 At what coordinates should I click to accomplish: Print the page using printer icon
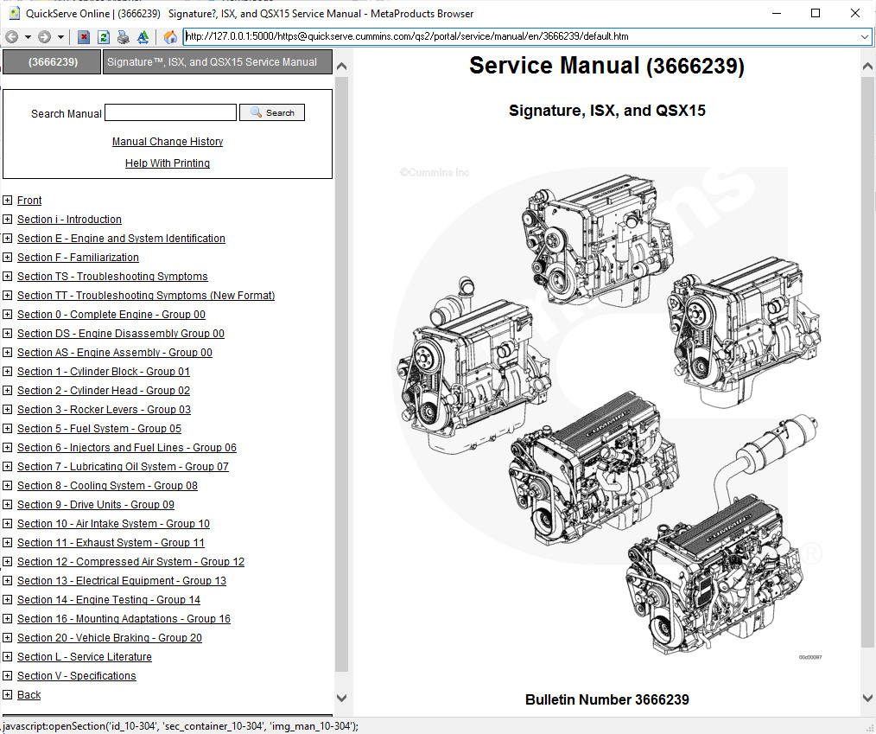pyautogui.click(x=123, y=37)
